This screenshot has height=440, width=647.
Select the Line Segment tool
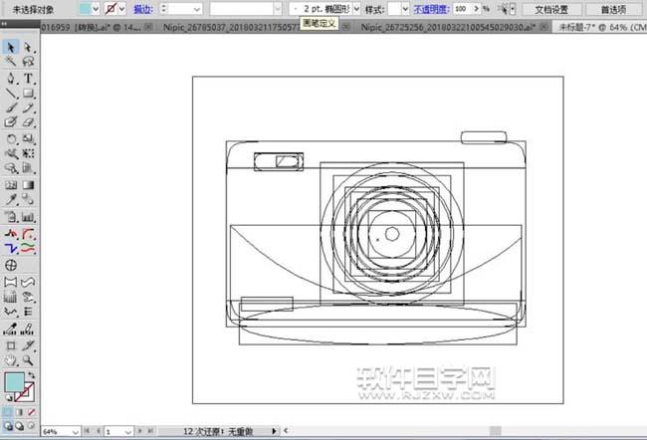click(x=11, y=93)
